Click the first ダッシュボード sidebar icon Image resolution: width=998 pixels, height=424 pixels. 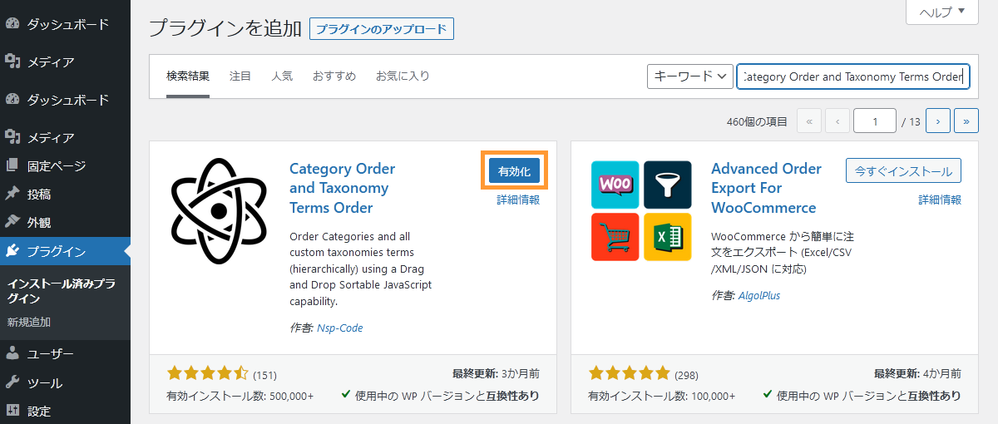tap(12, 25)
